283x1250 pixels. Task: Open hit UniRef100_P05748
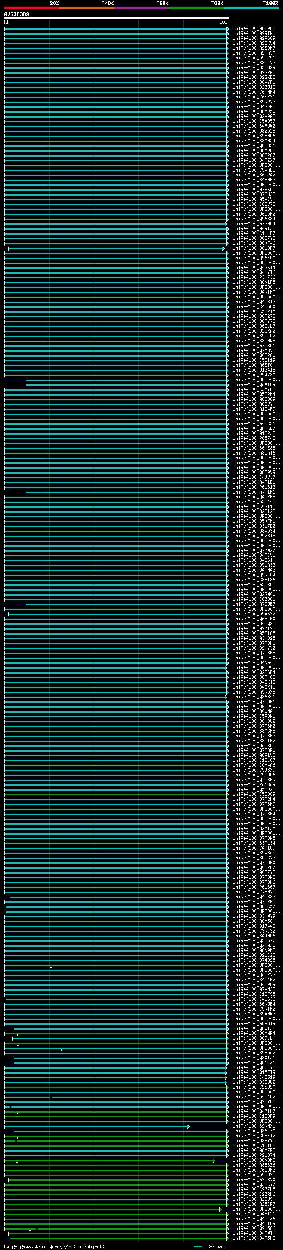[254, 438]
